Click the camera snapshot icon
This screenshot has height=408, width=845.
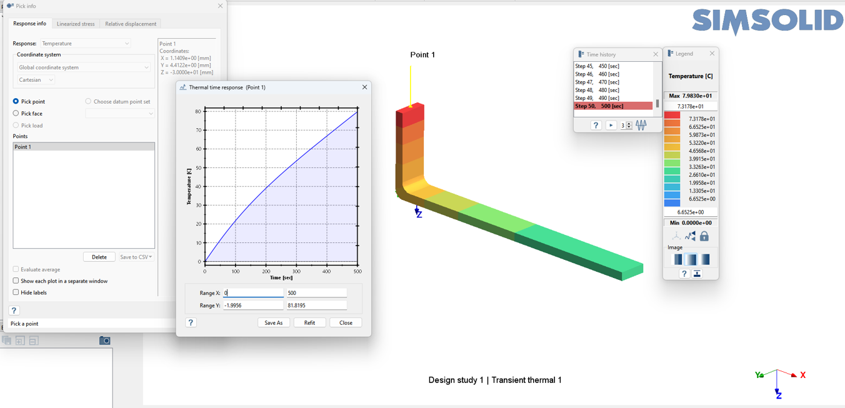tap(105, 341)
